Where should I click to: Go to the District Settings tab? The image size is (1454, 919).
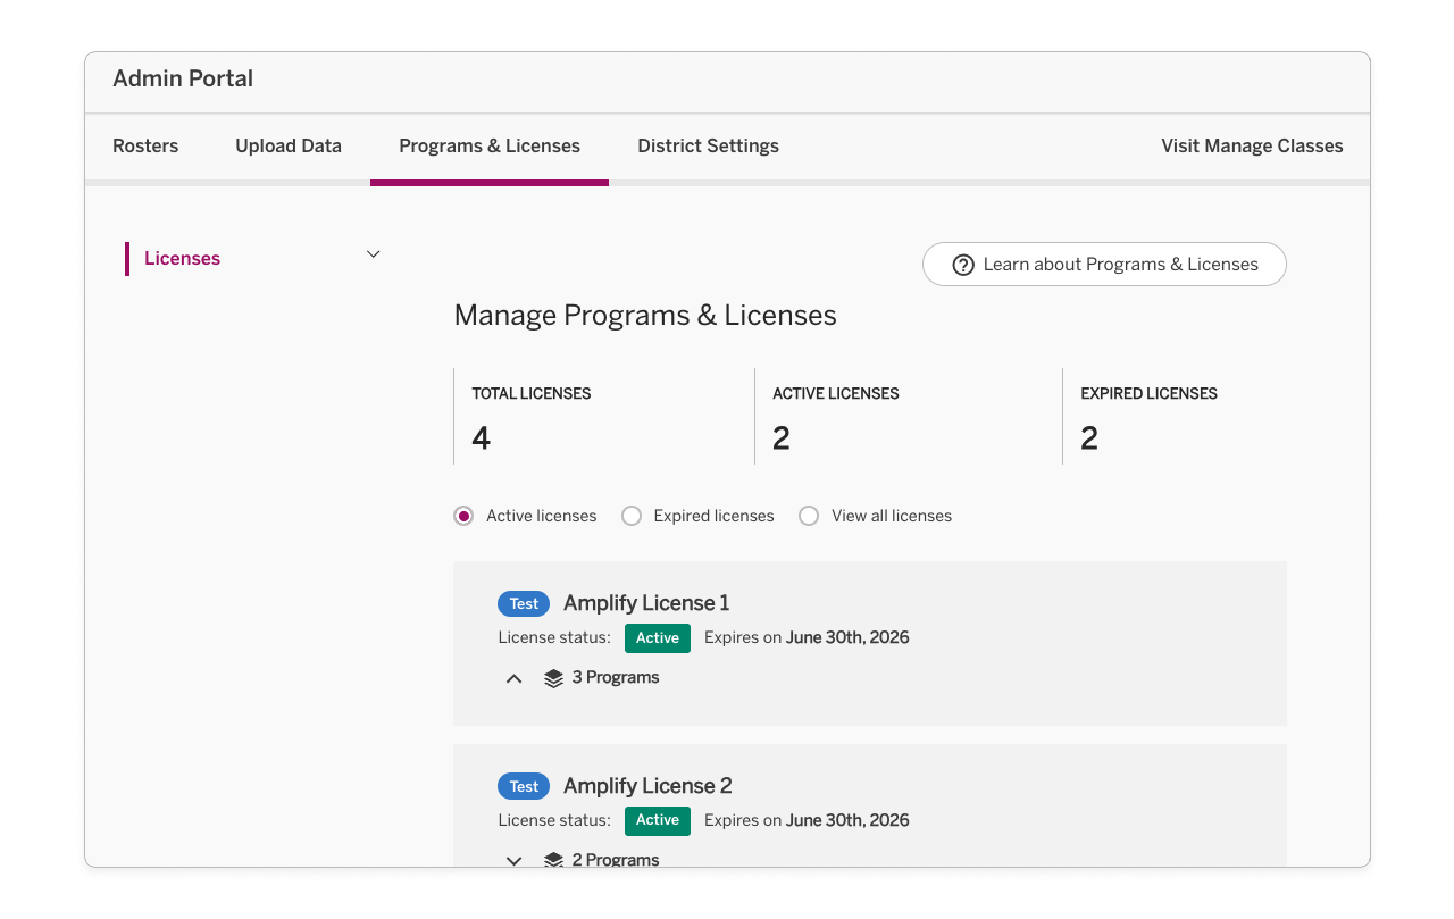pos(708,146)
